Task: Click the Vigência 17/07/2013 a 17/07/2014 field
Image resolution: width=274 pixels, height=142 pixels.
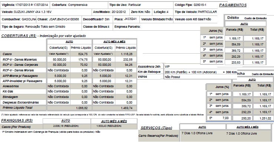Action: click(25, 5)
